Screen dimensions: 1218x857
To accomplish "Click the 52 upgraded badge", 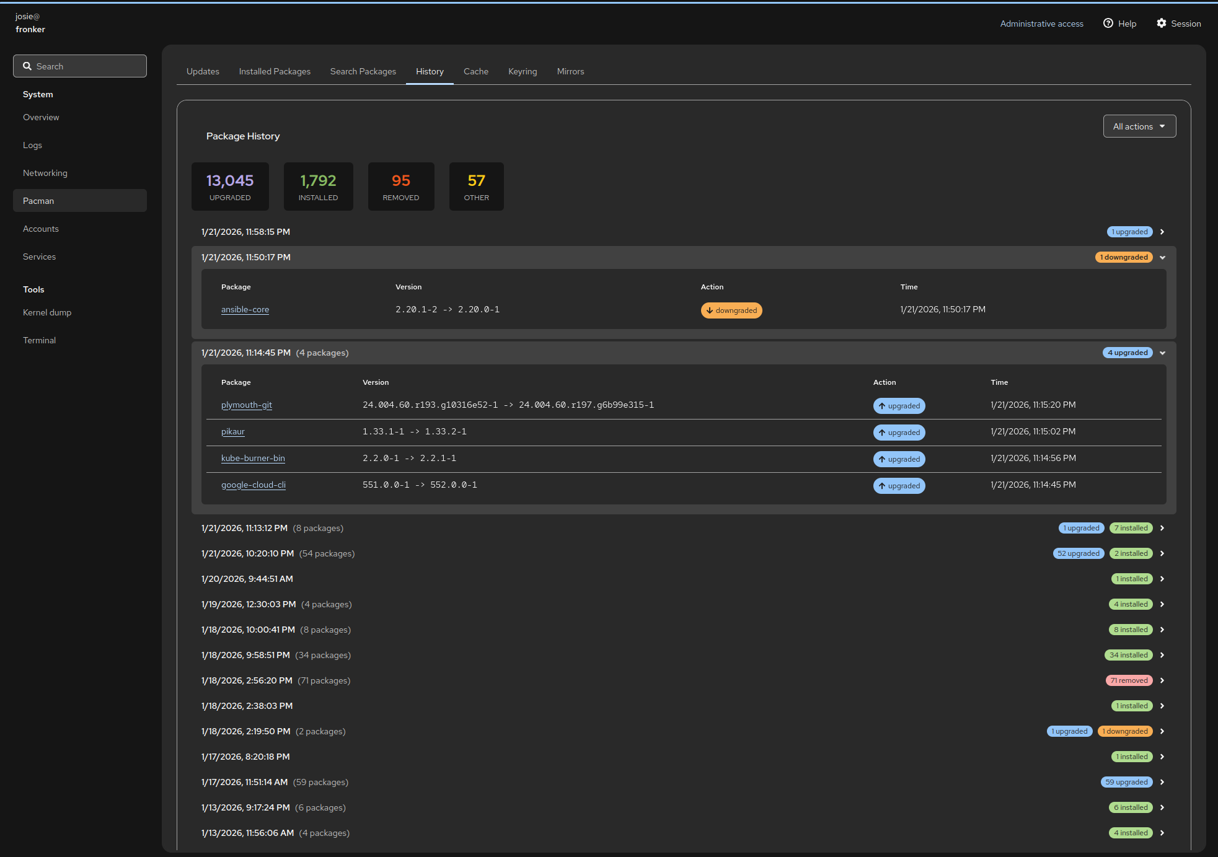I will coord(1078,553).
